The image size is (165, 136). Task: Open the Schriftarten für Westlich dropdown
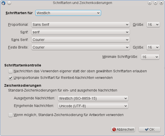pyautogui.click(x=68, y=13)
